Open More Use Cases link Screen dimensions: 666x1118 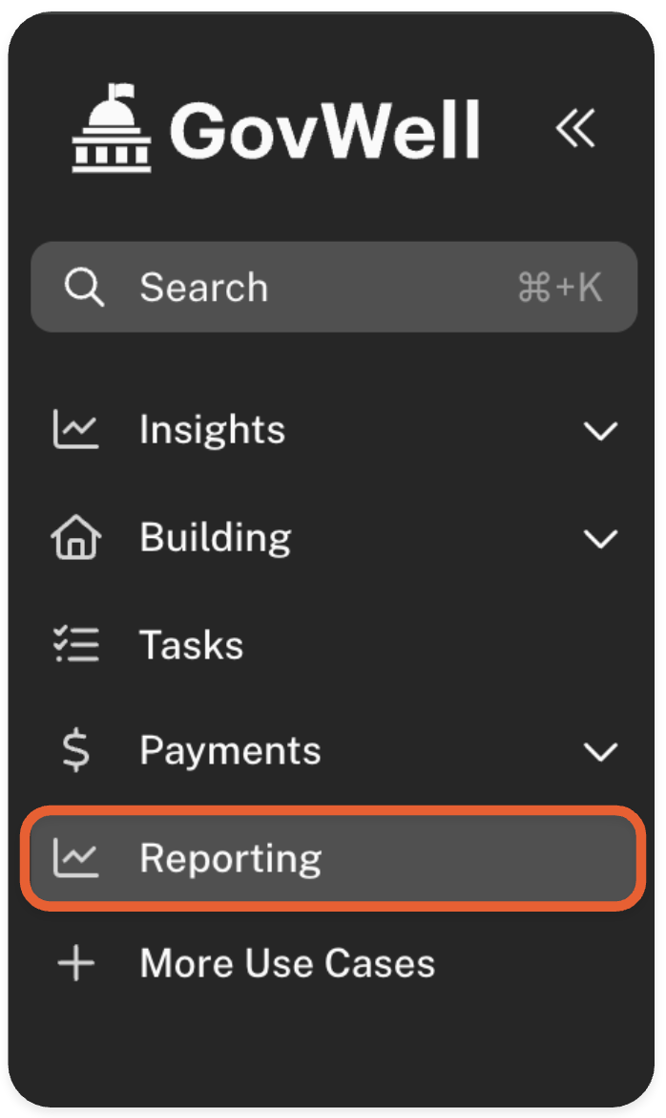(x=287, y=964)
